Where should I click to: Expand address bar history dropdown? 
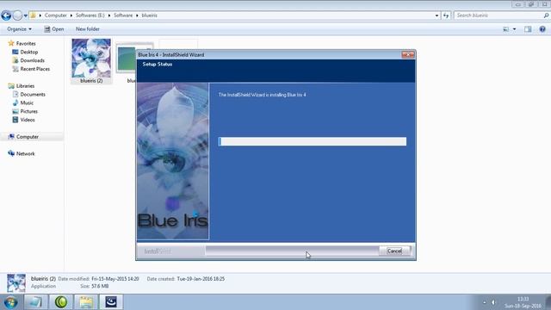(x=436, y=15)
